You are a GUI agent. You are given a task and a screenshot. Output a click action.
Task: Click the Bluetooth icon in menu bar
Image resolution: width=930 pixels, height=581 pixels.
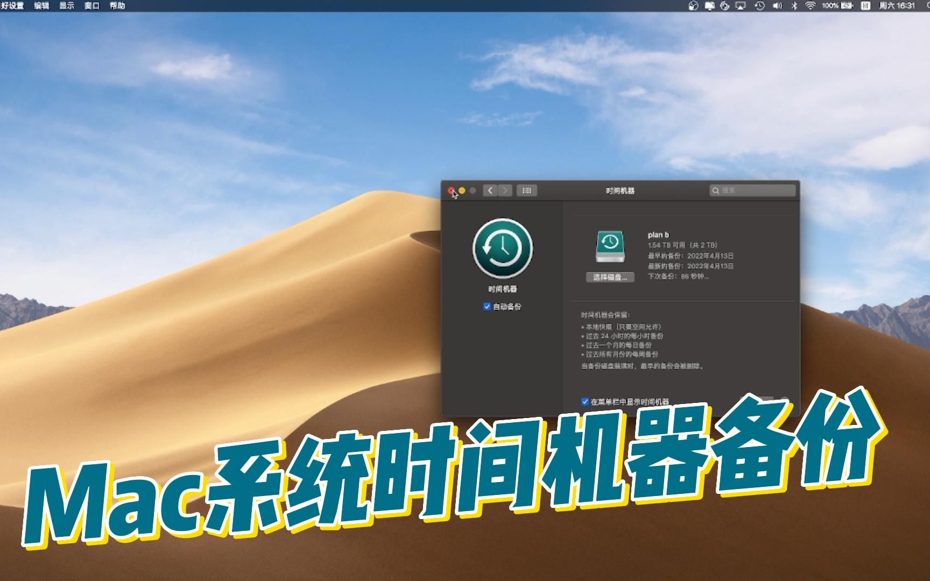pyautogui.click(x=794, y=7)
